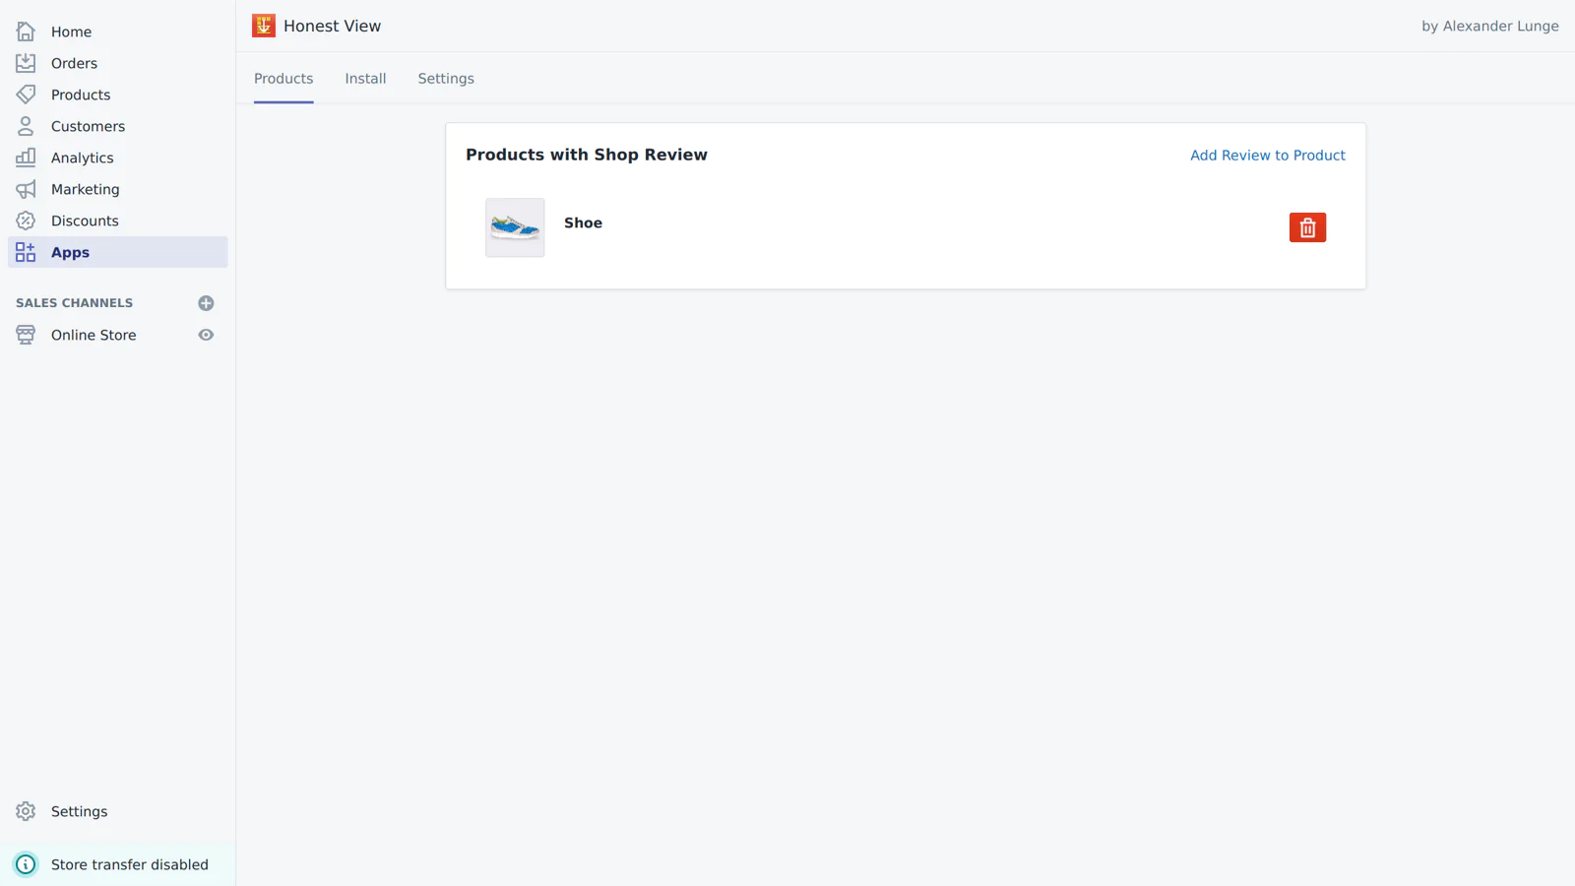Screen dimensions: 1575x886
Task: Open Home in the sidebar
Action: pos(71,32)
